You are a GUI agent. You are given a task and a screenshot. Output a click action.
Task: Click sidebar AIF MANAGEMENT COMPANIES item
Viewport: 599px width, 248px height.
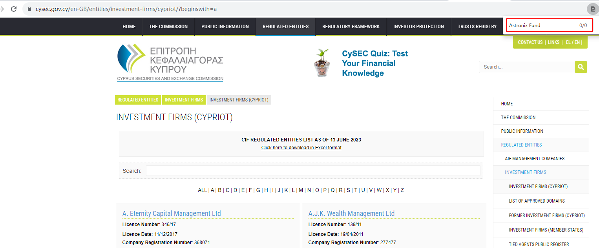click(x=541, y=159)
